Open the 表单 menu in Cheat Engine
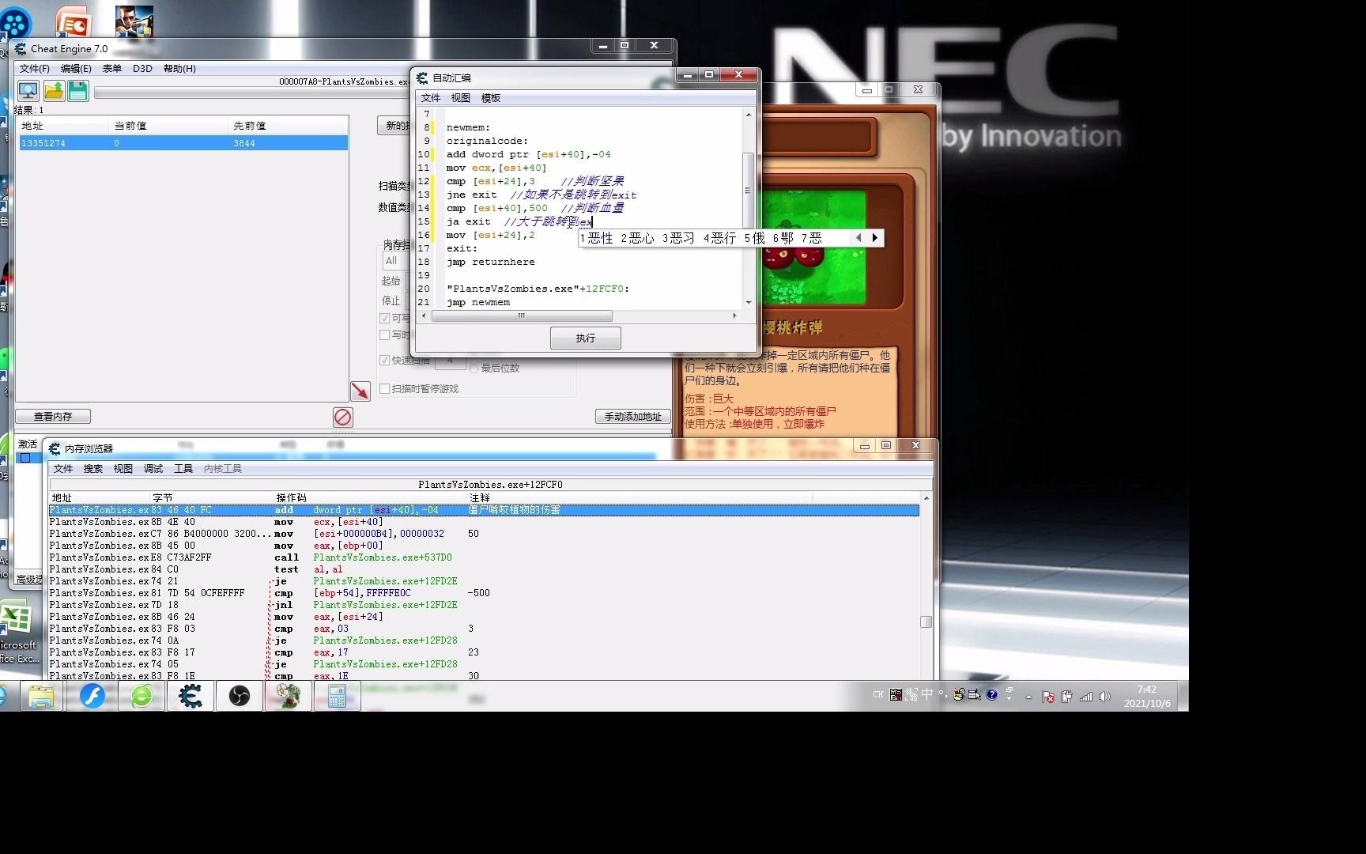This screenshot has width=1366, height=854. (111, 69)
